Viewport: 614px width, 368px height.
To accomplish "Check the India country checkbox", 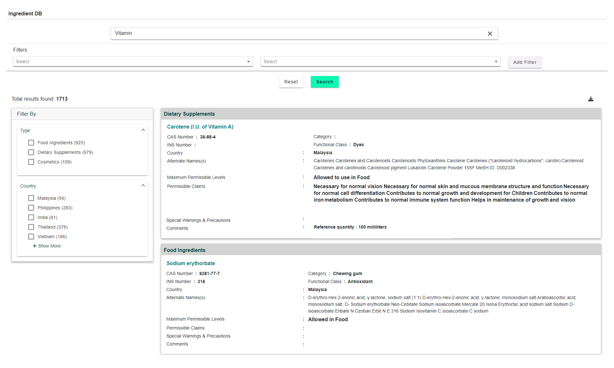I will pos(31,217).
